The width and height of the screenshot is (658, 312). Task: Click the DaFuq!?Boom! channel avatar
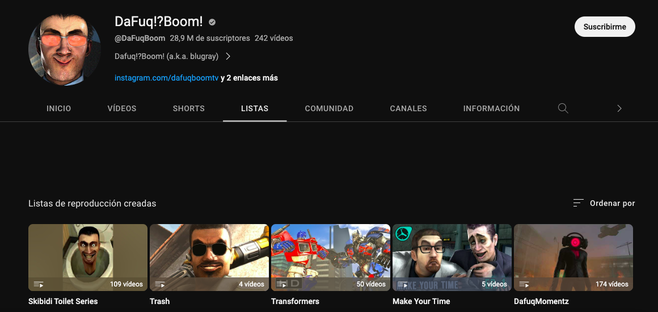coord(65,50)
